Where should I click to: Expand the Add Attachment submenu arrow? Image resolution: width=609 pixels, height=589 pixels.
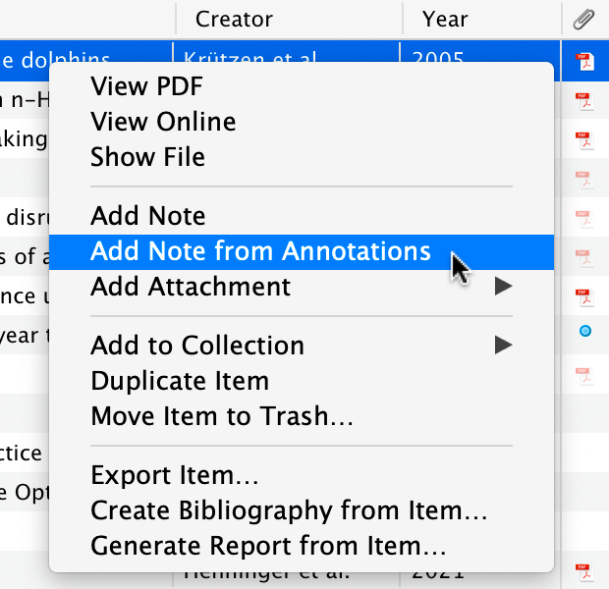click(503, 287)
